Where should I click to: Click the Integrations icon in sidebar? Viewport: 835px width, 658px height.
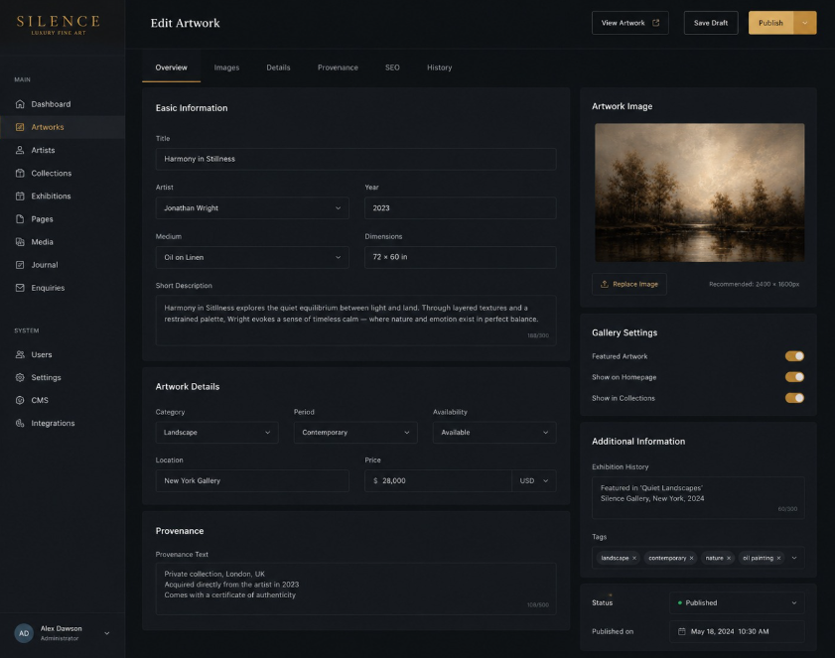click(20, 423)
